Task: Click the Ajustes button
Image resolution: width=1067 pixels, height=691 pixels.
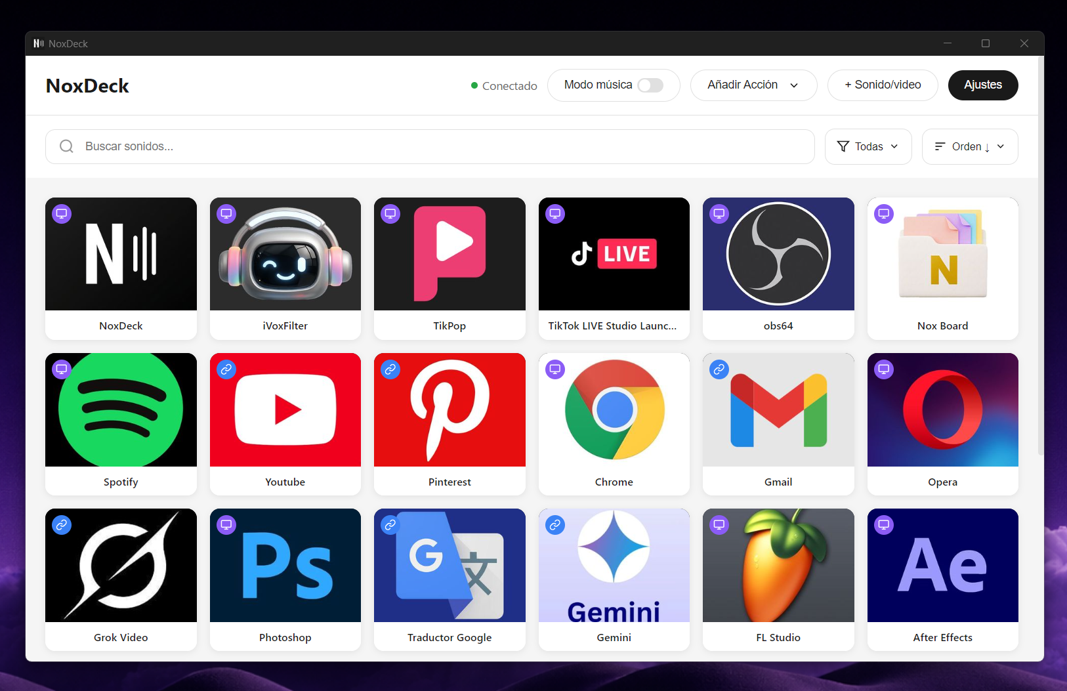Action: tap(982, 85)
